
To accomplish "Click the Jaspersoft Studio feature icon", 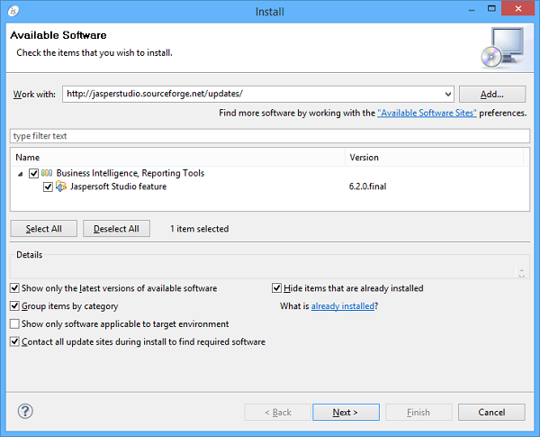I will click(61, 187).
